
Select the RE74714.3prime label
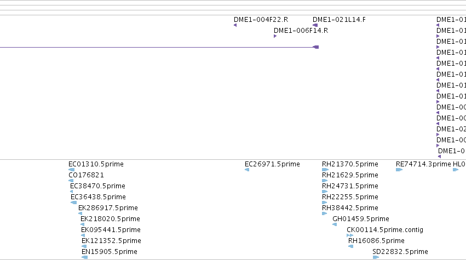[x=423, y=164]
